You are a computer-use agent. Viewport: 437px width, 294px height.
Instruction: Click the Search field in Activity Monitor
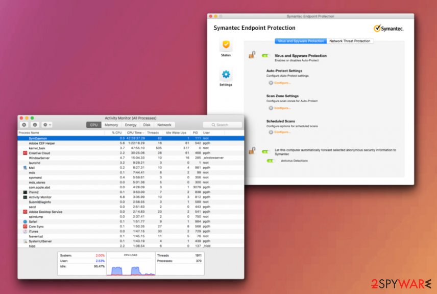point(223,125)
